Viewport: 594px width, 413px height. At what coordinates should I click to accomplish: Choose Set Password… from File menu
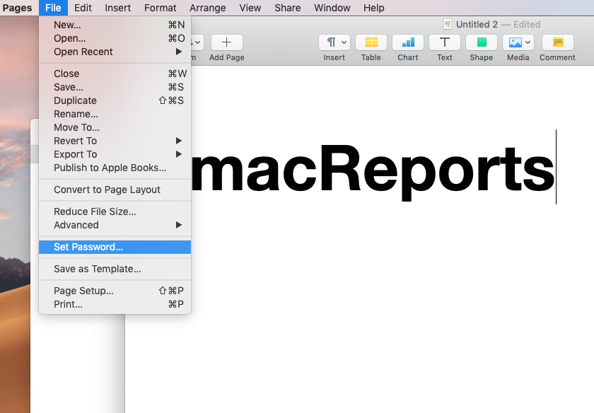click(115, 247)
